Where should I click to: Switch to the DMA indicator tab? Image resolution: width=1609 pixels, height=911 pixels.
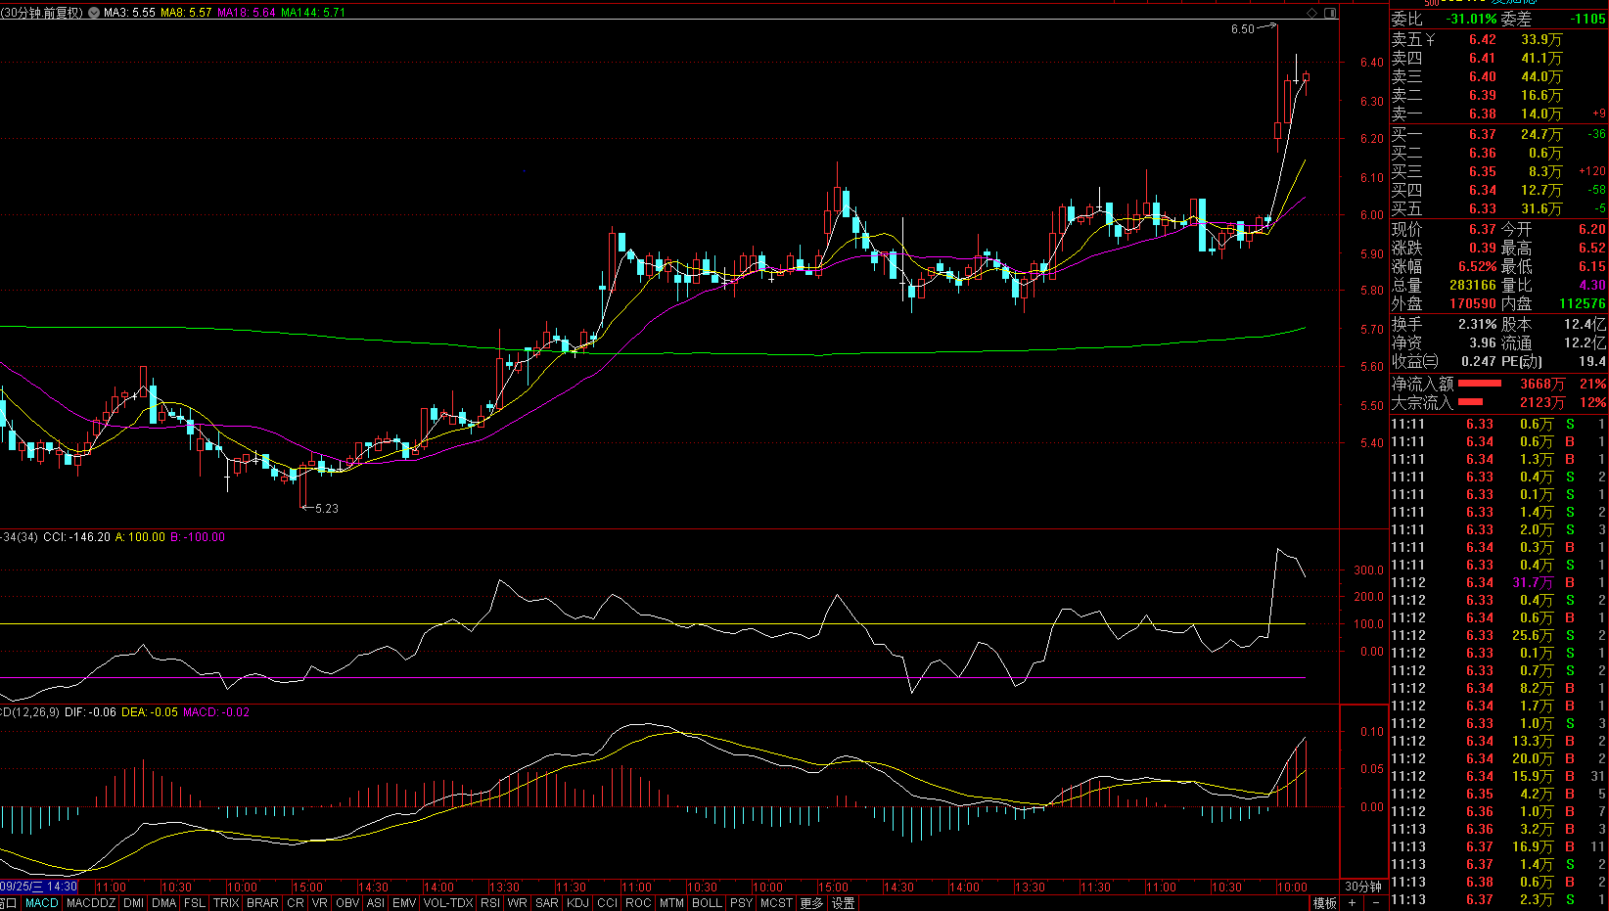164,903
